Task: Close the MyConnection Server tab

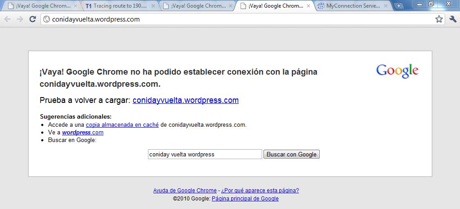Action: click(x=386, y=6)
